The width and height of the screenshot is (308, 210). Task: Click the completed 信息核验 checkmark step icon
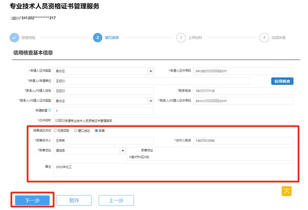click(14, 38)
